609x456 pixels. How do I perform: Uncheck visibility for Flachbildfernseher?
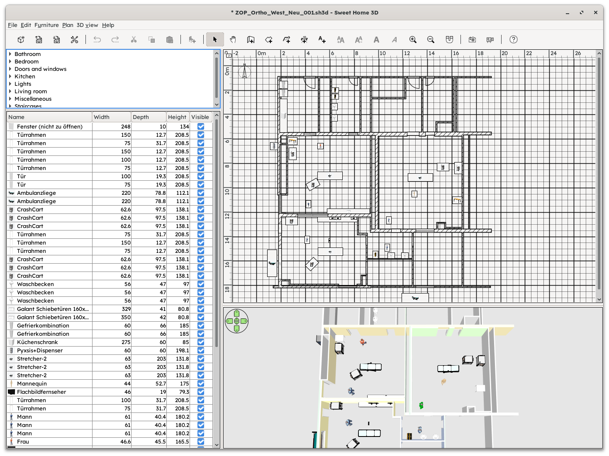201,392
